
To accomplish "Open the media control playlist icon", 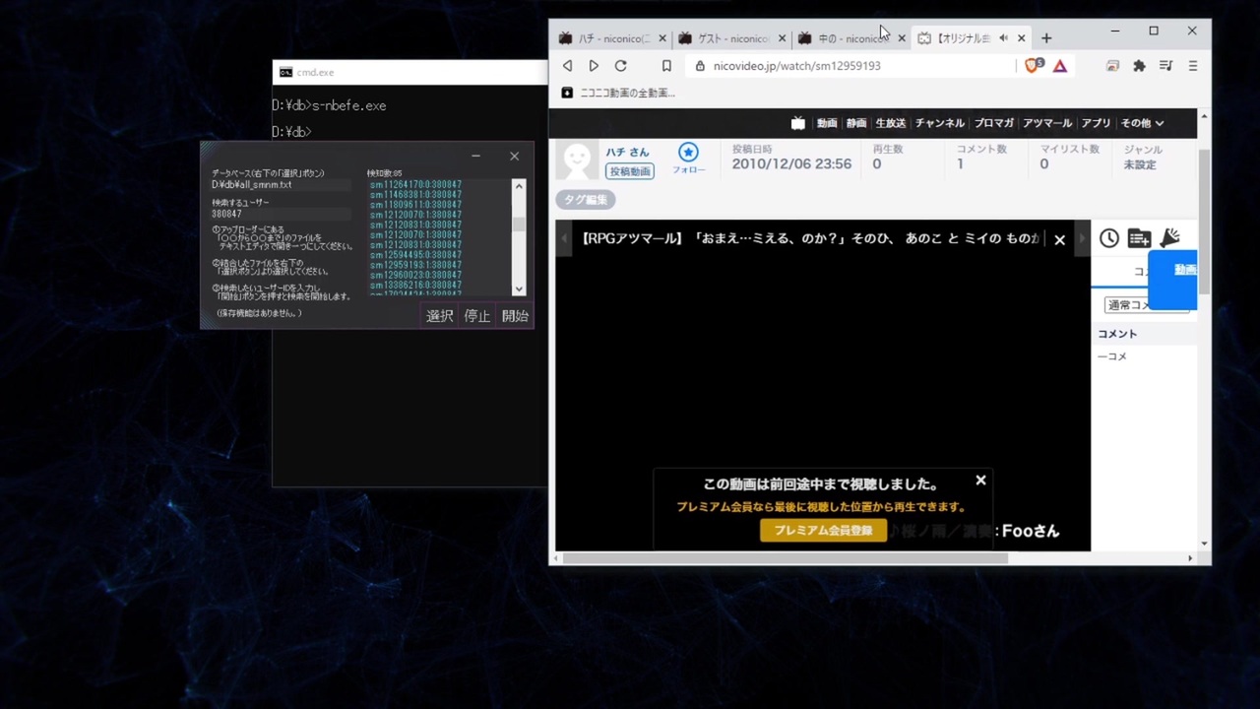I will point(1165,66).
